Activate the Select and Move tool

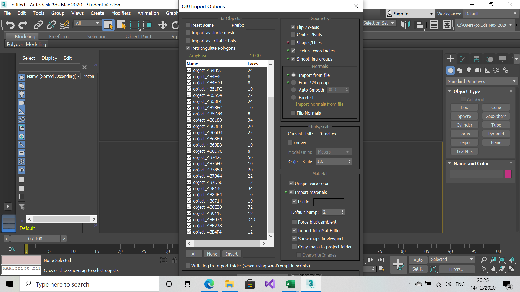click(x=162, y=25)
